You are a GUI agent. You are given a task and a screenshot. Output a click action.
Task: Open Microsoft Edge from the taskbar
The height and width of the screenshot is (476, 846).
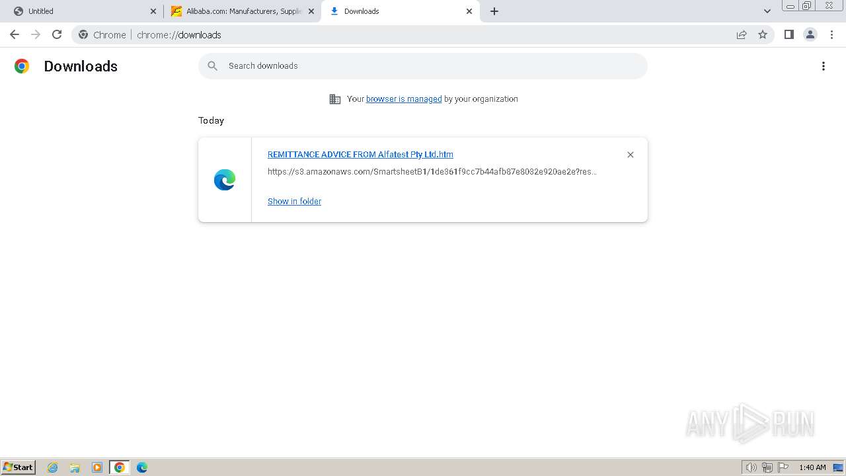pos(142,467)
